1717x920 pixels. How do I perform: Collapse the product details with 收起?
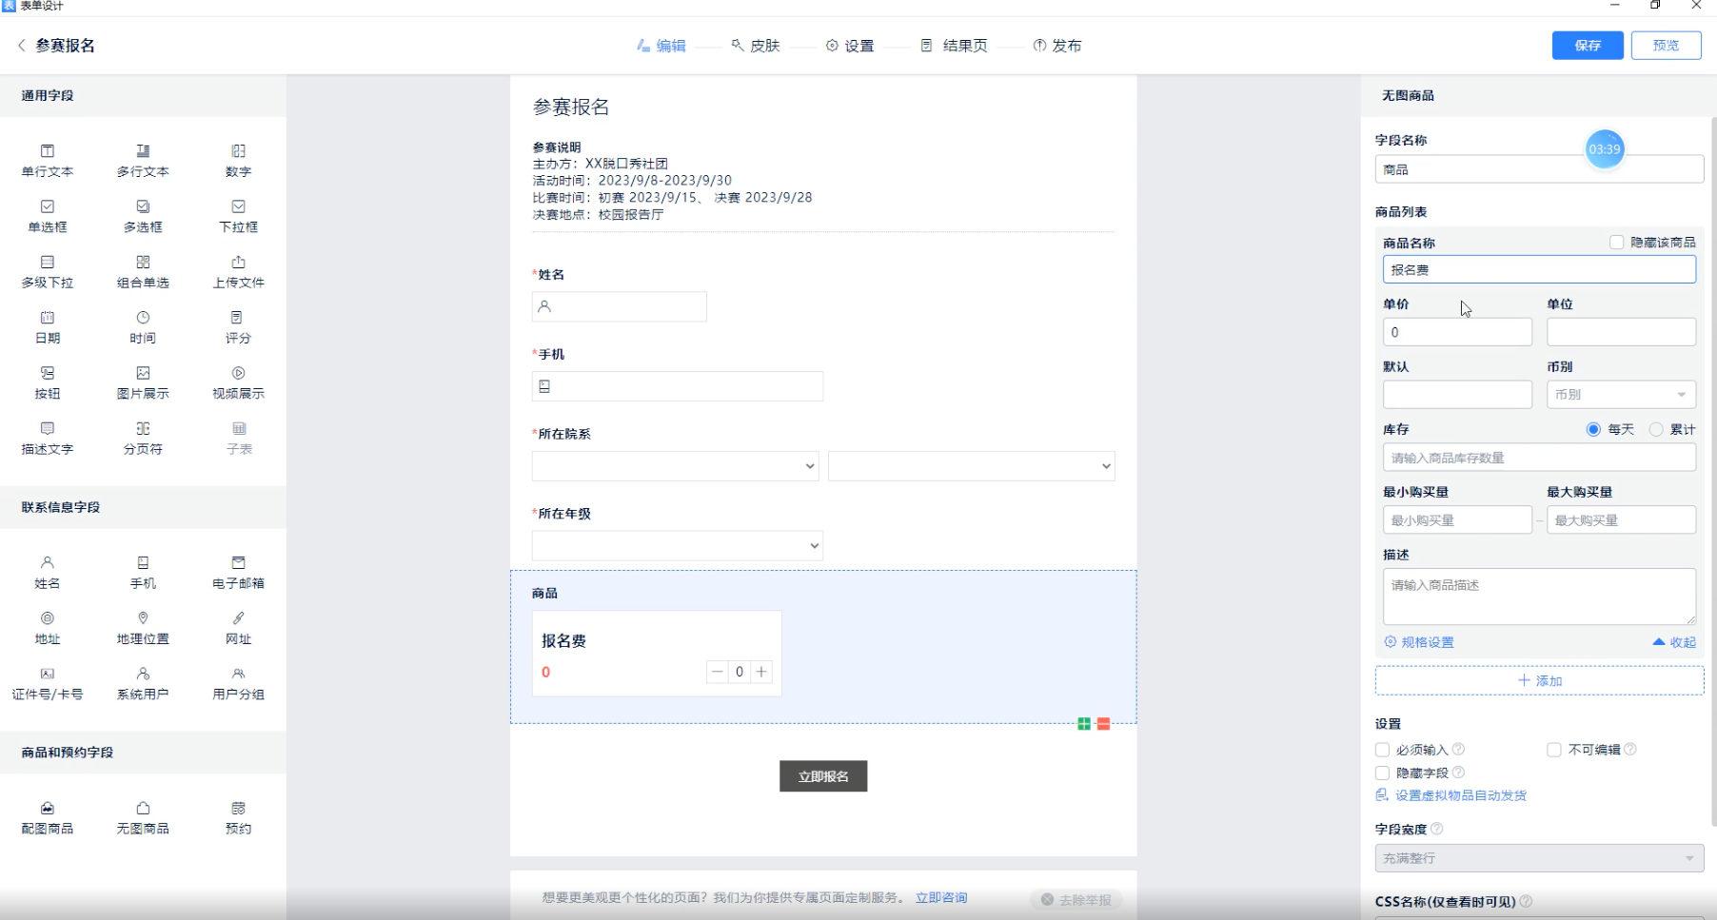pyautogui.click(x=1674, y=642)
